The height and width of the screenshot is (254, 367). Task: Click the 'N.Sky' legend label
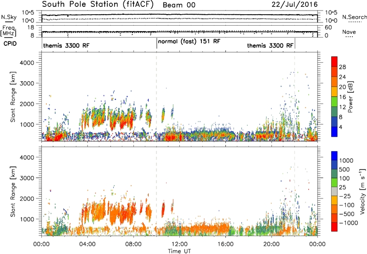tap(9, 17)
